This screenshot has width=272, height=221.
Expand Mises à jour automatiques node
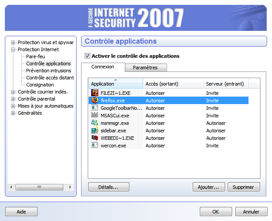tap(13, 106)
